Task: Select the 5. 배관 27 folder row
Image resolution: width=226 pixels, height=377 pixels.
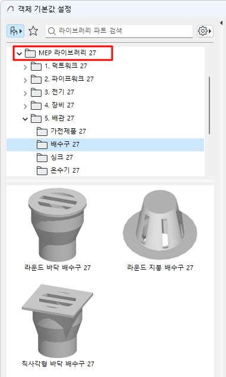Action: (x=105, y=118)
